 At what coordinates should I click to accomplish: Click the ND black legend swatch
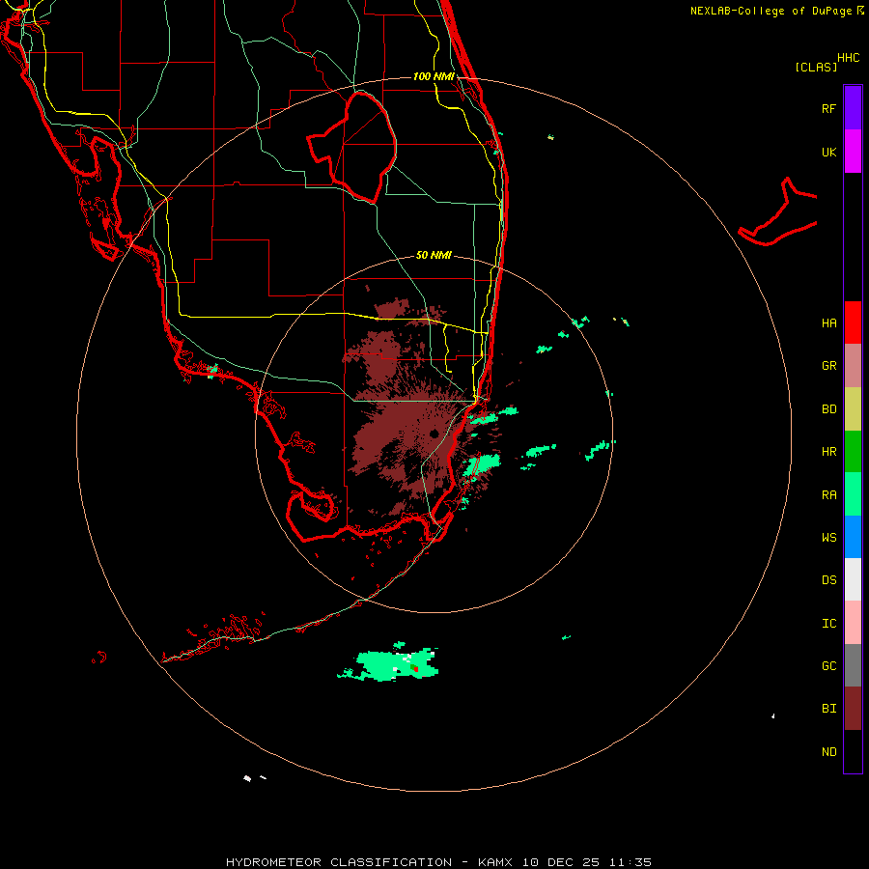(x=853, y=751)
